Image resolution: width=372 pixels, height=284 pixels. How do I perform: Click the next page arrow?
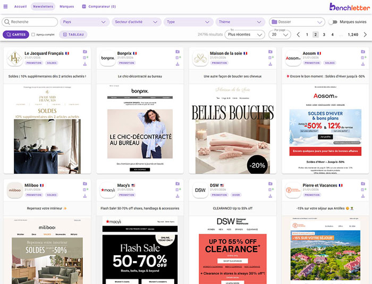click(365, 35)
